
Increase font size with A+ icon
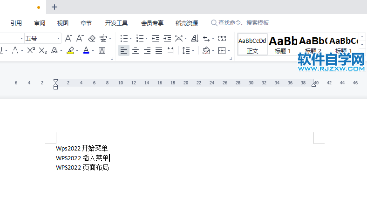[x=68, y=38]
